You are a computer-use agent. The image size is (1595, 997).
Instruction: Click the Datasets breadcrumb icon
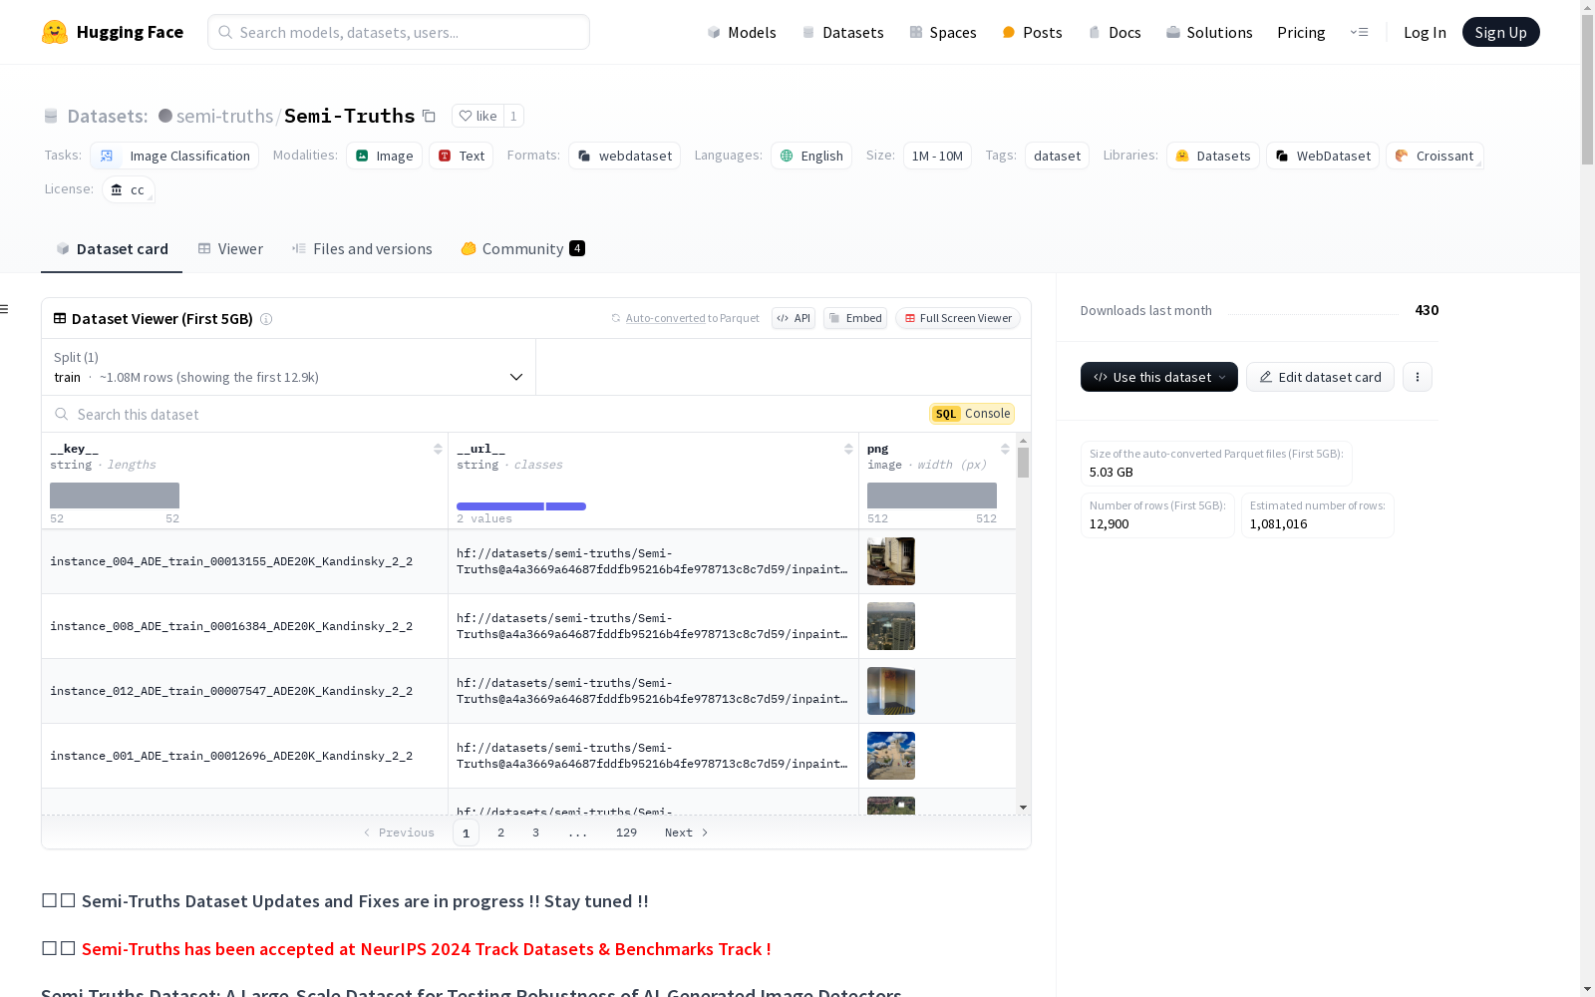(x=51, y=116)
